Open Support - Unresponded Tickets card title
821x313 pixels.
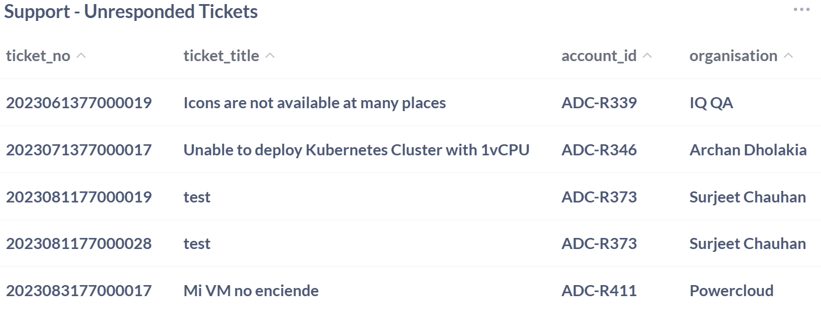point(131,12)
